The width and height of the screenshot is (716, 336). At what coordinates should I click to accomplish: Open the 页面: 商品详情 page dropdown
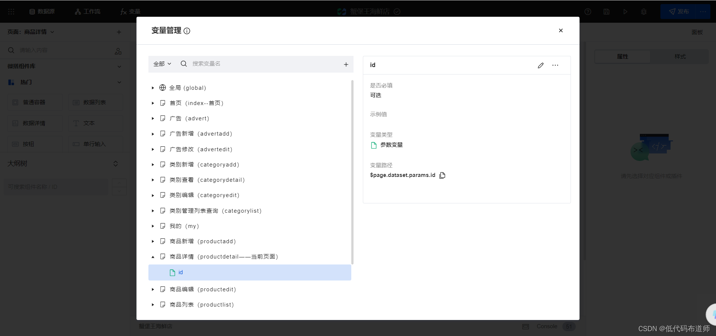coord(31,32)
